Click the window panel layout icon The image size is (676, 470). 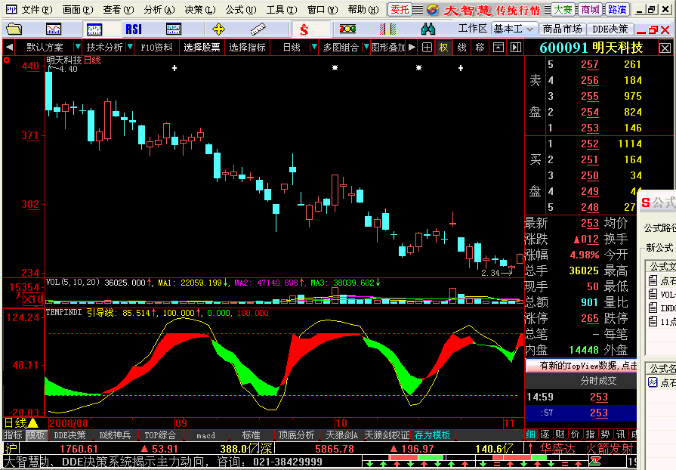499,48
